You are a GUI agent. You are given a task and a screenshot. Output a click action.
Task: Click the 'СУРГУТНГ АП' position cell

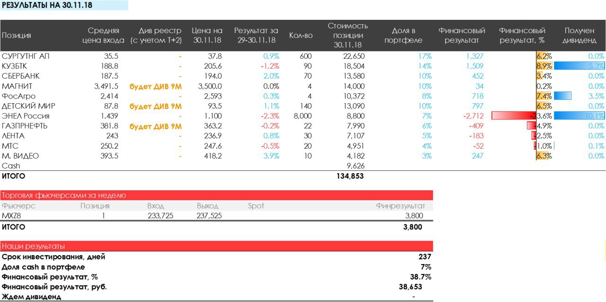[x=26, y=56]
